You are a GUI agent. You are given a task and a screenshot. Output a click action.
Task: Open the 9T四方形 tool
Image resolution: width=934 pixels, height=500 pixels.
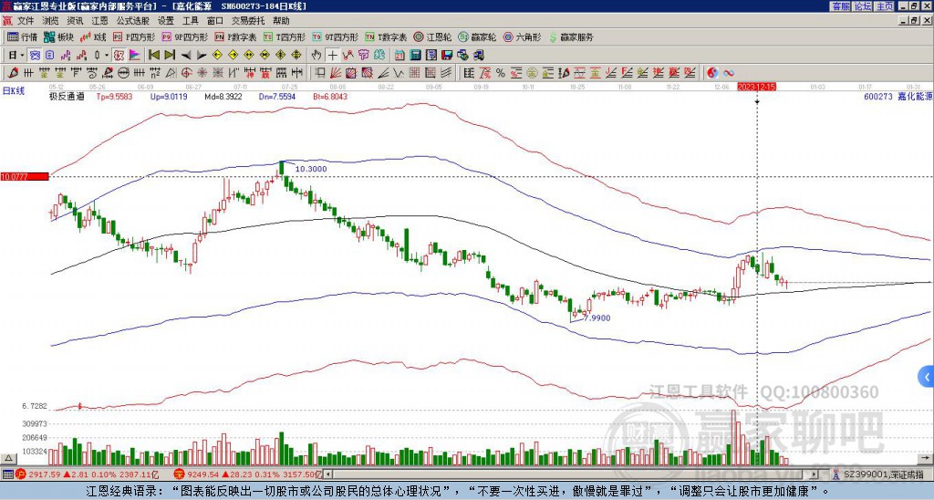coord(335,36)
